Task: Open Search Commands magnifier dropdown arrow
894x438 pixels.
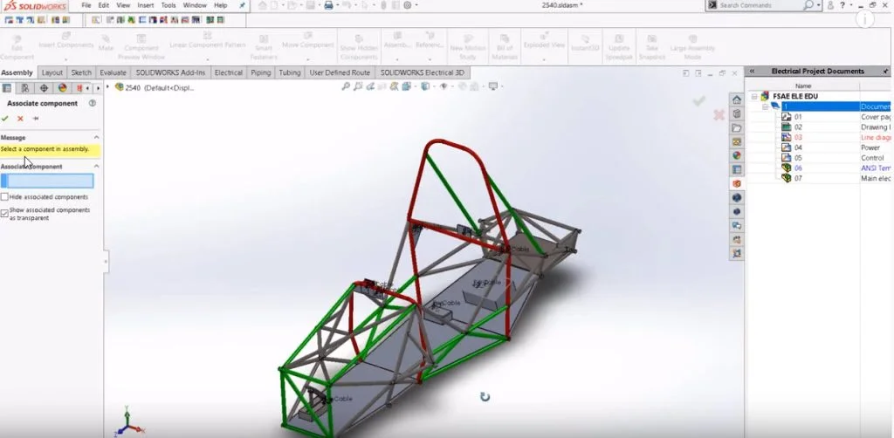Action: (819, 5)
